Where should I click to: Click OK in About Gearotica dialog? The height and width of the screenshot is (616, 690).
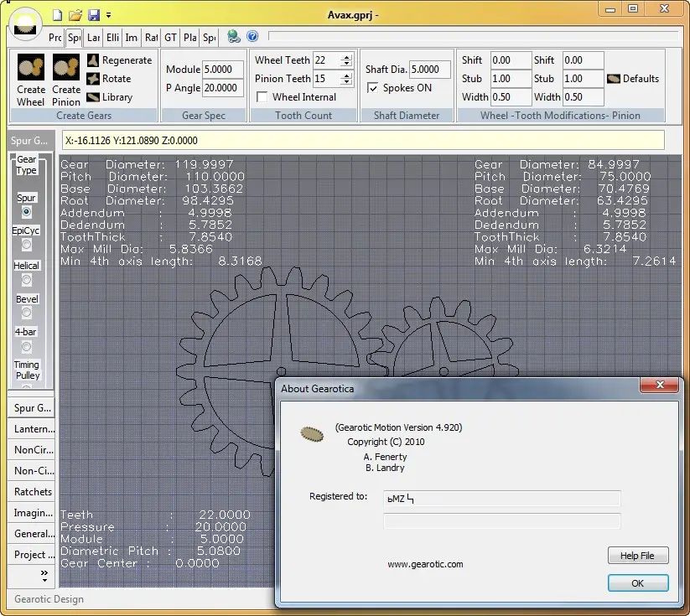[638, 583]
